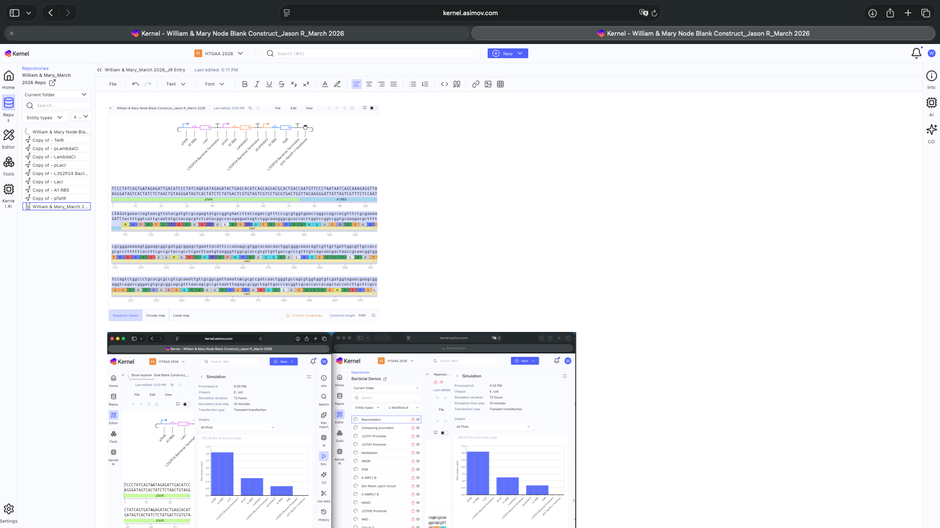The image size is (940, 528).
Task: Open William & Mary Node Bla... construct
Action: click(x=56, y=132)
